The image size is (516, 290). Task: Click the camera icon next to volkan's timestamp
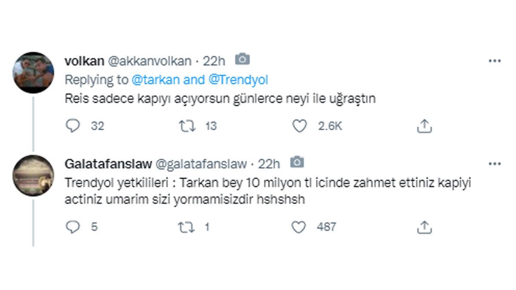coord(243,60)
